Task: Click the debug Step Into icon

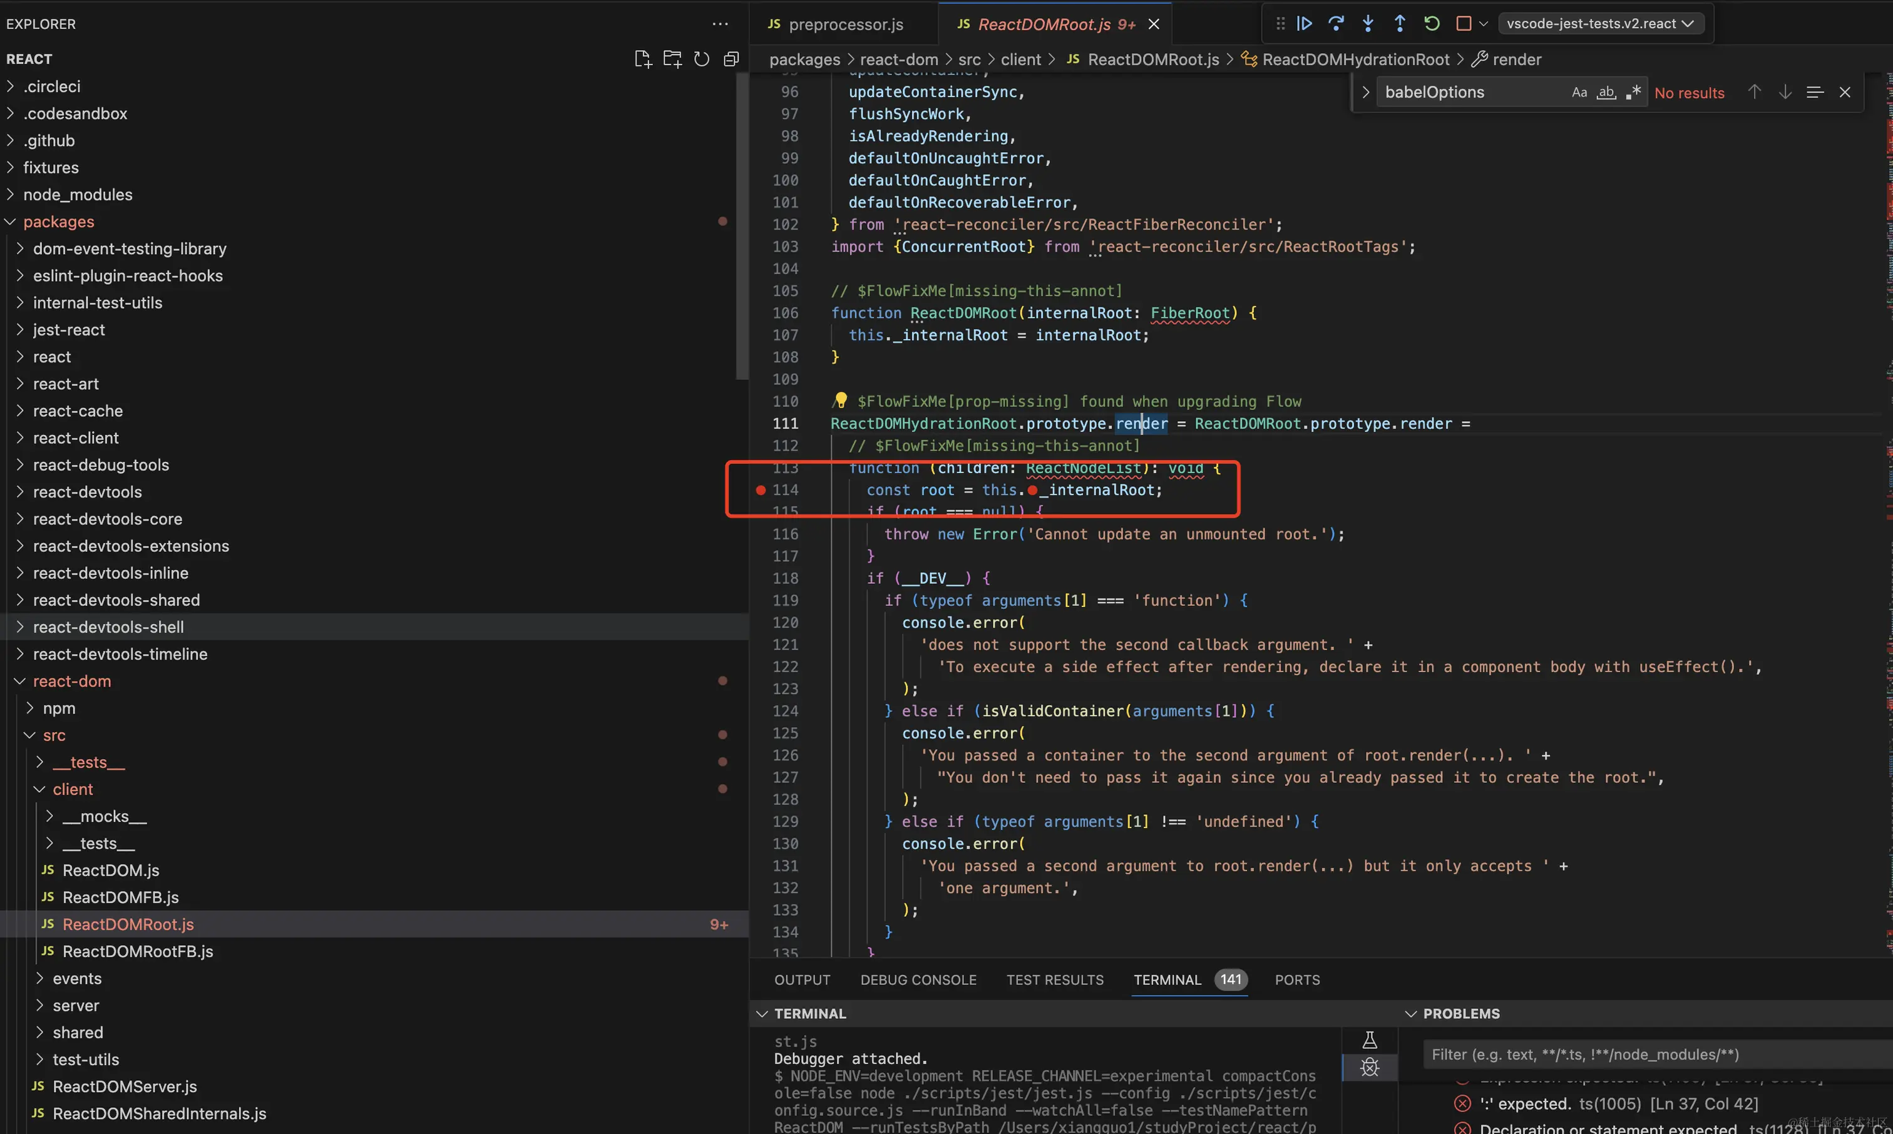Action: pos(1368,24)
